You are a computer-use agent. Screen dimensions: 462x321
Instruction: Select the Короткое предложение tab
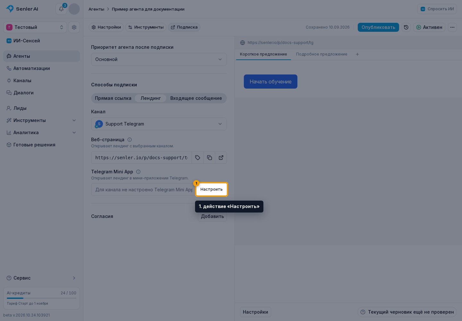pos(263,54)
